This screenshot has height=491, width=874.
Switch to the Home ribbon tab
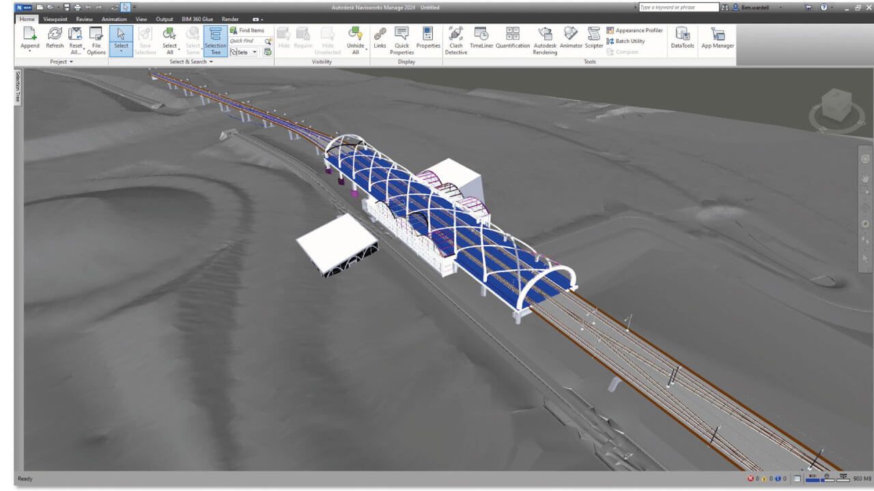(27, 19)
